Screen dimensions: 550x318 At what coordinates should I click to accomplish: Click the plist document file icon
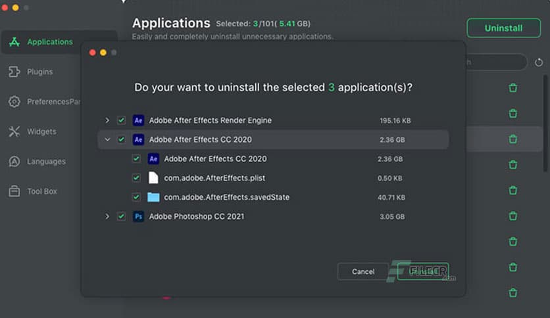[153, 178]
